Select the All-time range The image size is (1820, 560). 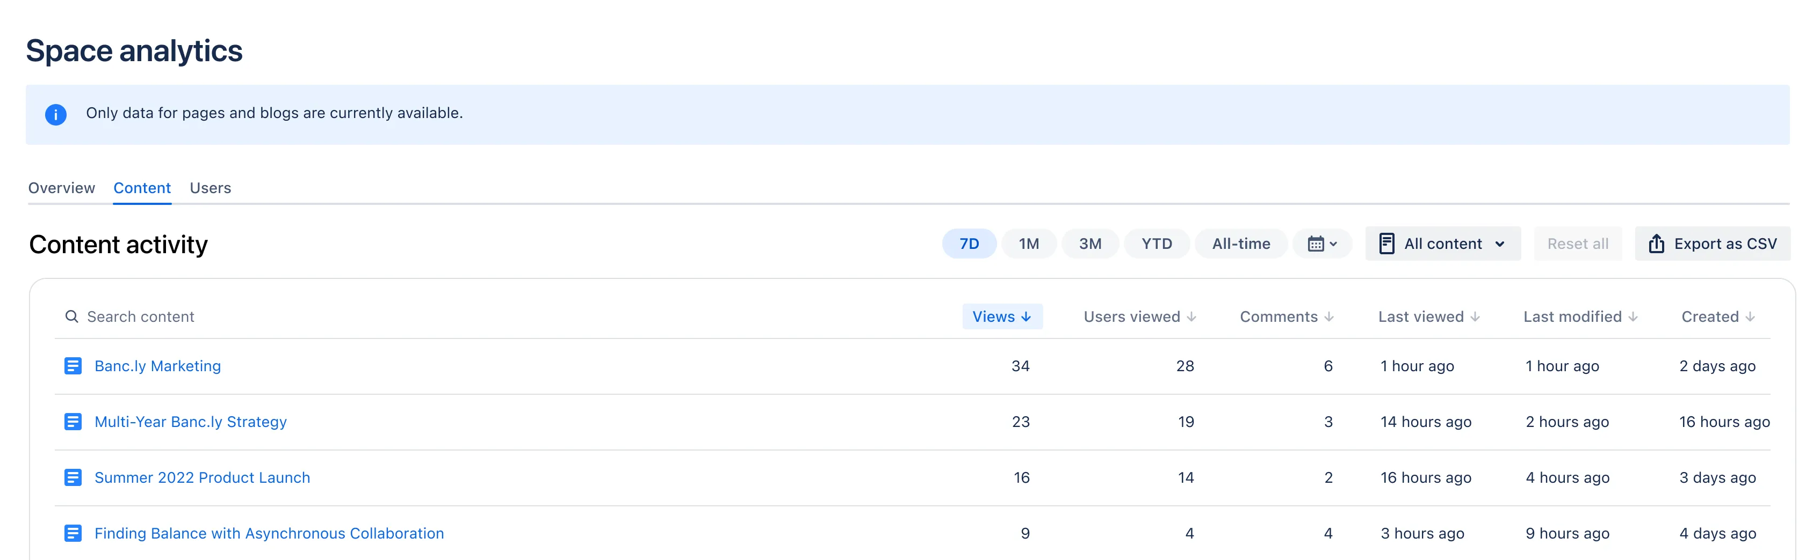pyautogui.click(x=1241, y=244)
